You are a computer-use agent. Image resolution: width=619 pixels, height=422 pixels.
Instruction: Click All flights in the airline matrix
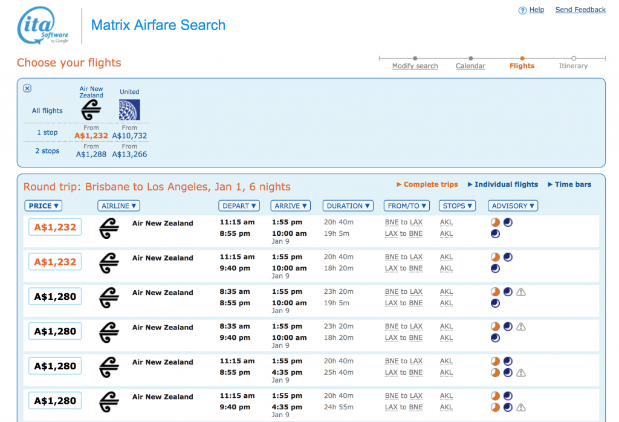click(47, 111)
